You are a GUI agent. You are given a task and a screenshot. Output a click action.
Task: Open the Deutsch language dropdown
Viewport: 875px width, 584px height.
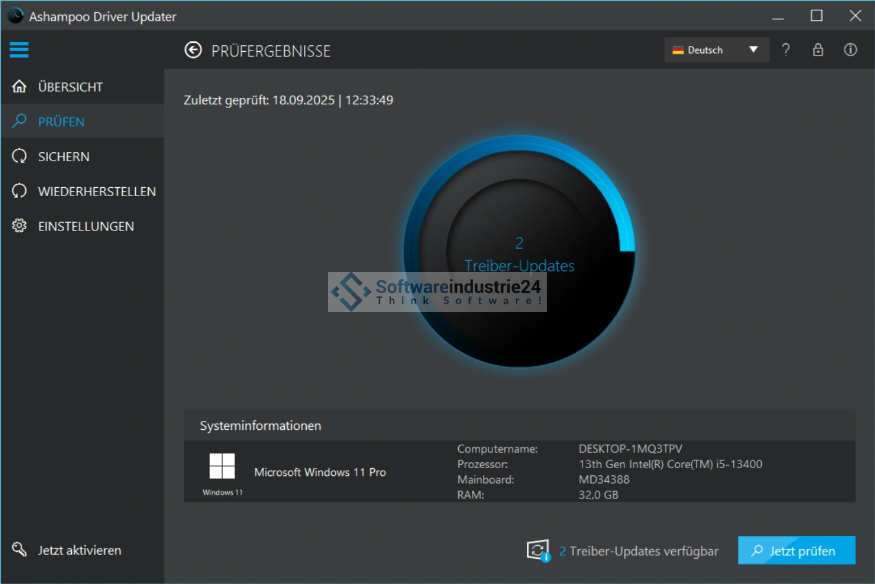coord(705,50)
